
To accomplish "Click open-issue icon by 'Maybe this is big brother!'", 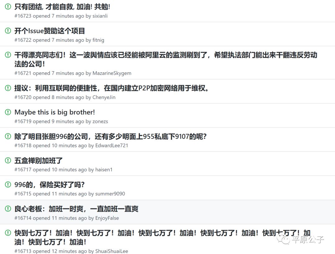I will [8, 112].
